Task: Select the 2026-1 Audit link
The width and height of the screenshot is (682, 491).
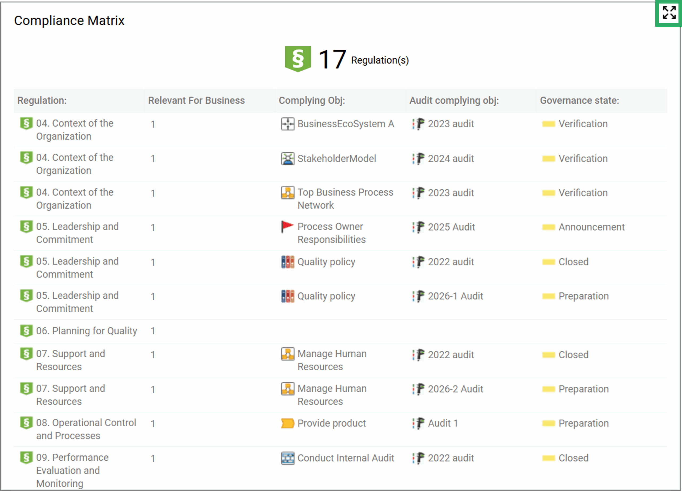Action: coord(456,297)
